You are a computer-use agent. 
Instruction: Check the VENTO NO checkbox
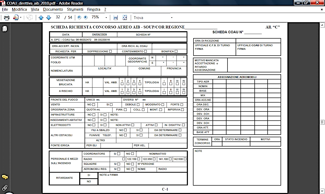pyautogui.click(x=94, y=105)
